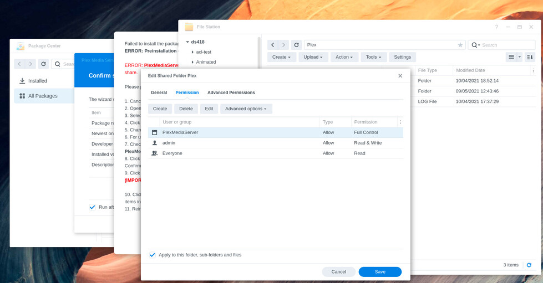Click Delete button in permission dialog
The width and height of the screenshot is (543, 283).
(186, 109)
